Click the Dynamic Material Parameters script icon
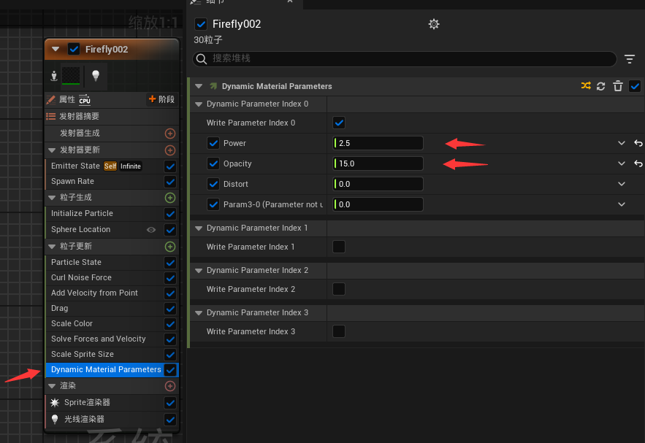645x443 pixels. 213,86
